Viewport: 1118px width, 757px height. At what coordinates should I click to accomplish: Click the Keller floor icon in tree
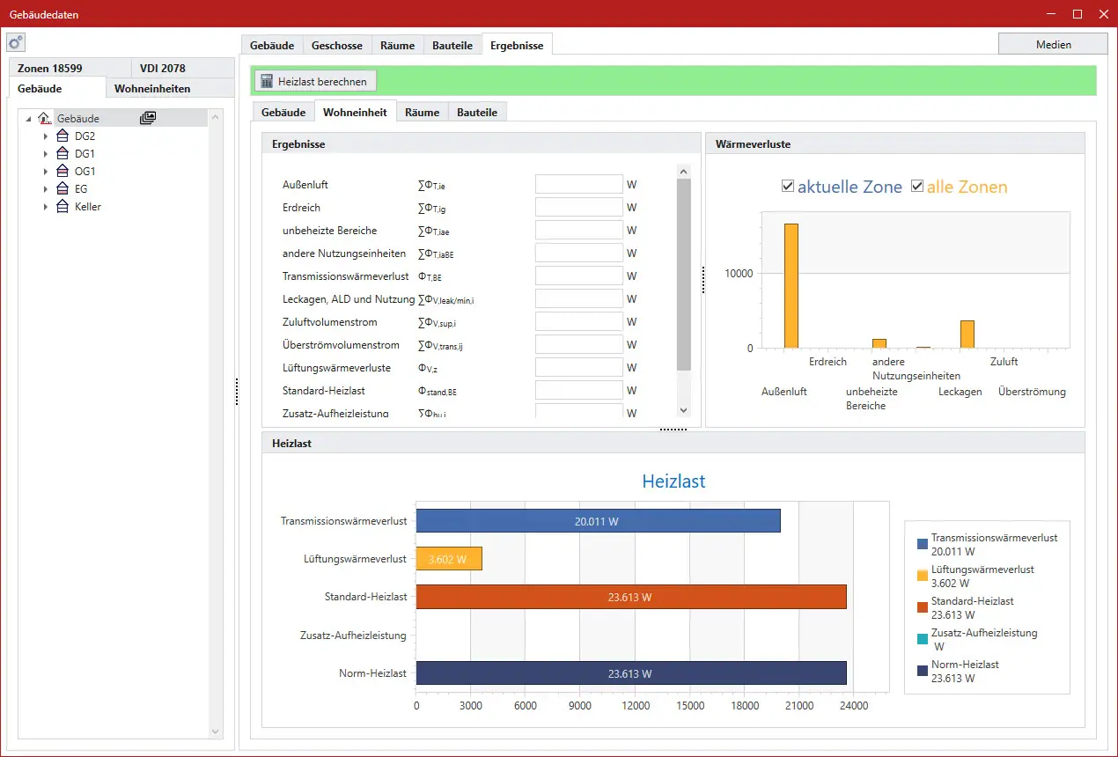[x=63, y=207]
